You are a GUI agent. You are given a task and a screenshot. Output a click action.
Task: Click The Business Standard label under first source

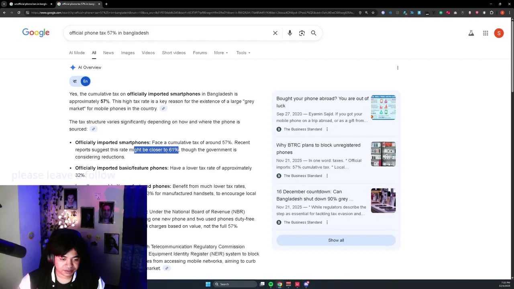pyautogui.click(x=303, y=129)
